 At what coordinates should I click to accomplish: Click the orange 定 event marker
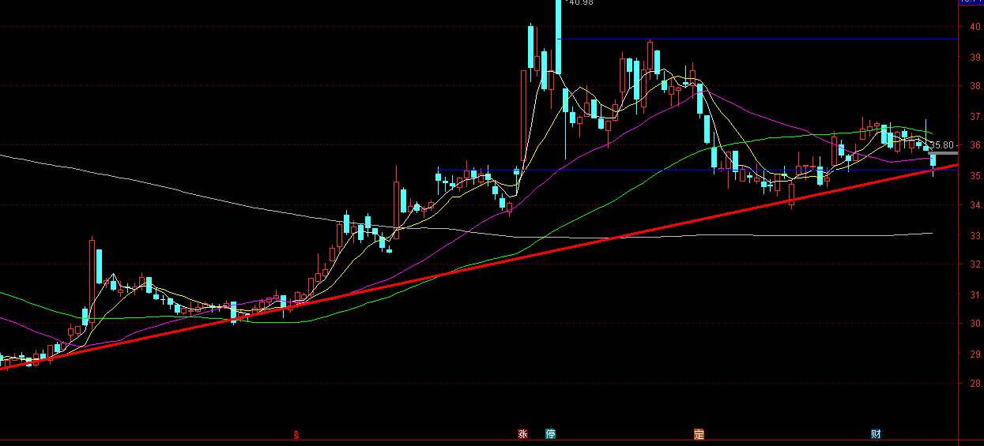click(699, 434)
